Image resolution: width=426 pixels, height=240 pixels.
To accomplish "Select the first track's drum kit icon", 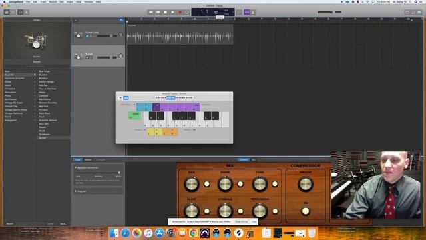I will tap(79, 35).
